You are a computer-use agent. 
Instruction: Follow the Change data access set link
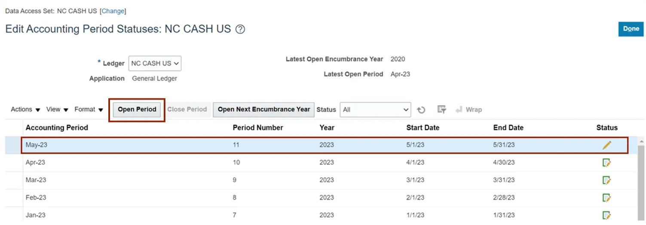coord(113,11)
